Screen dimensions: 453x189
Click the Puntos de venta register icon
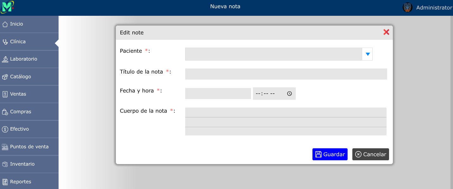pos(5,147)
